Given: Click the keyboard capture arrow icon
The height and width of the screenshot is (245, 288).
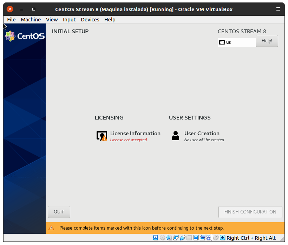Looking at the screenshot, I should coord(222,238).
